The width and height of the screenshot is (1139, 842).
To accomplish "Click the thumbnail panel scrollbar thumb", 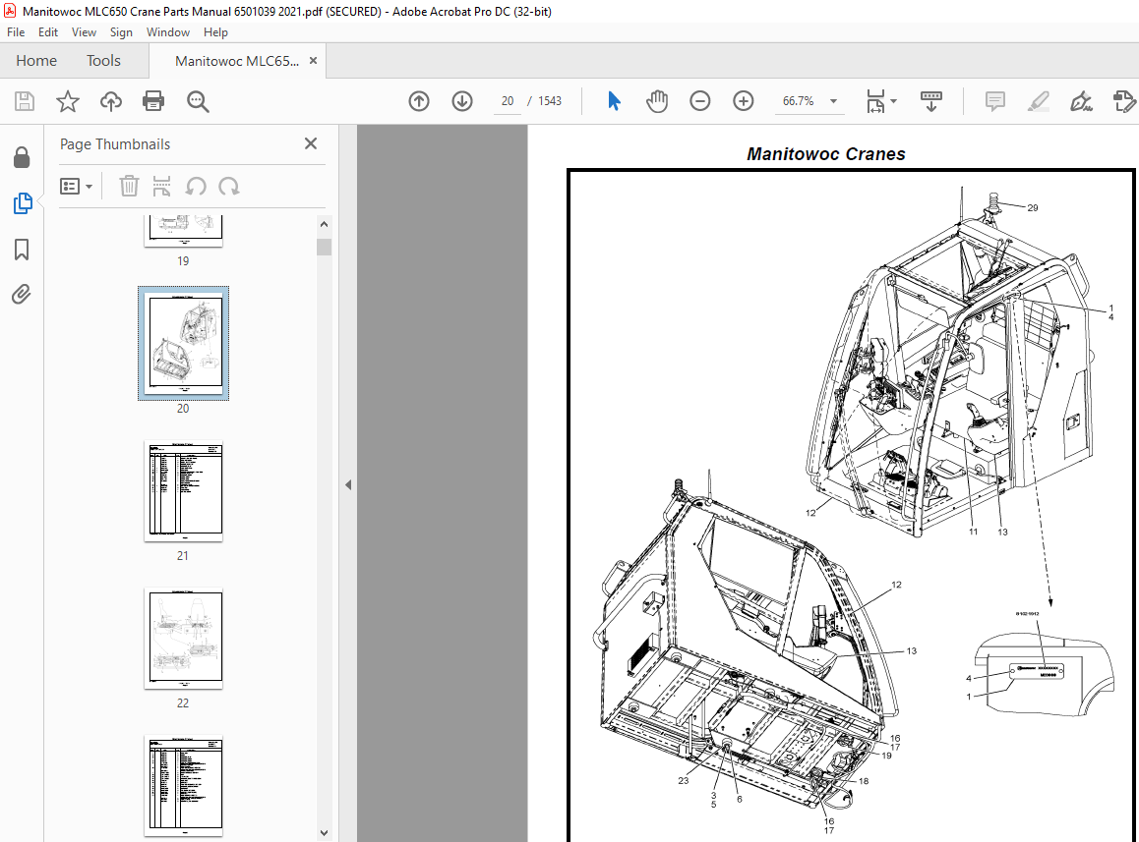I will [324, 247].
